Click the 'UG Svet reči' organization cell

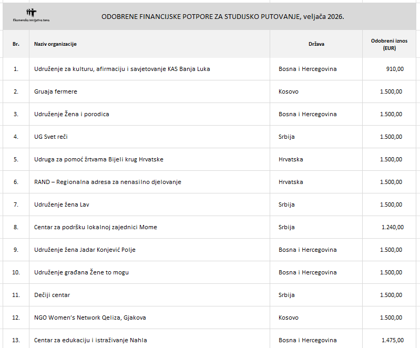[x=51, y=137]
